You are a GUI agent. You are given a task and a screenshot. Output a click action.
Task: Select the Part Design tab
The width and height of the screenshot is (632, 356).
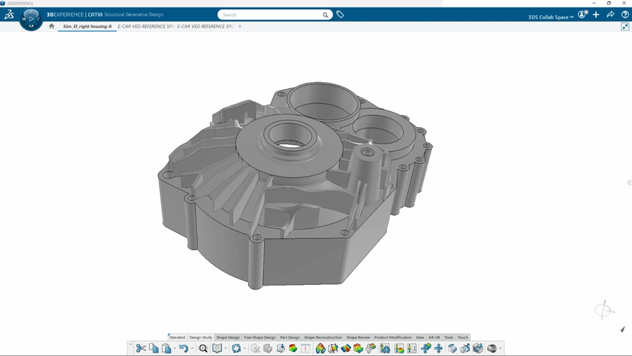coord(290,337)
